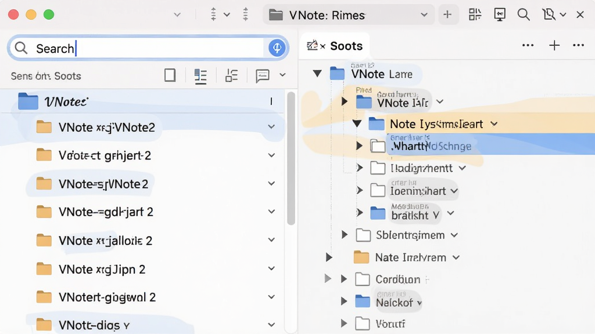Expand chevron of Vdotect grhjert-2 row
The width and height of the screenshot is (595, 334).
271,155
